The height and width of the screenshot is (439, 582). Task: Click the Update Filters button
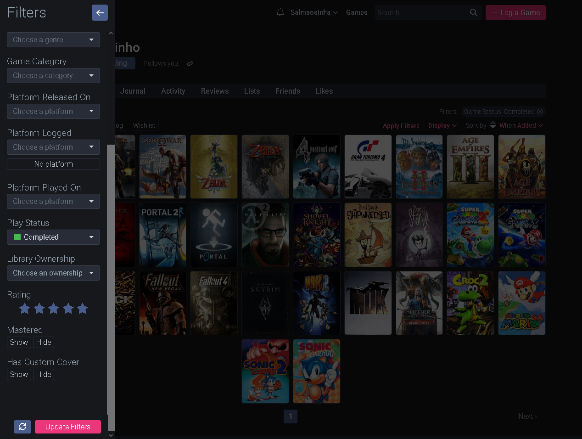pos(68,427)
